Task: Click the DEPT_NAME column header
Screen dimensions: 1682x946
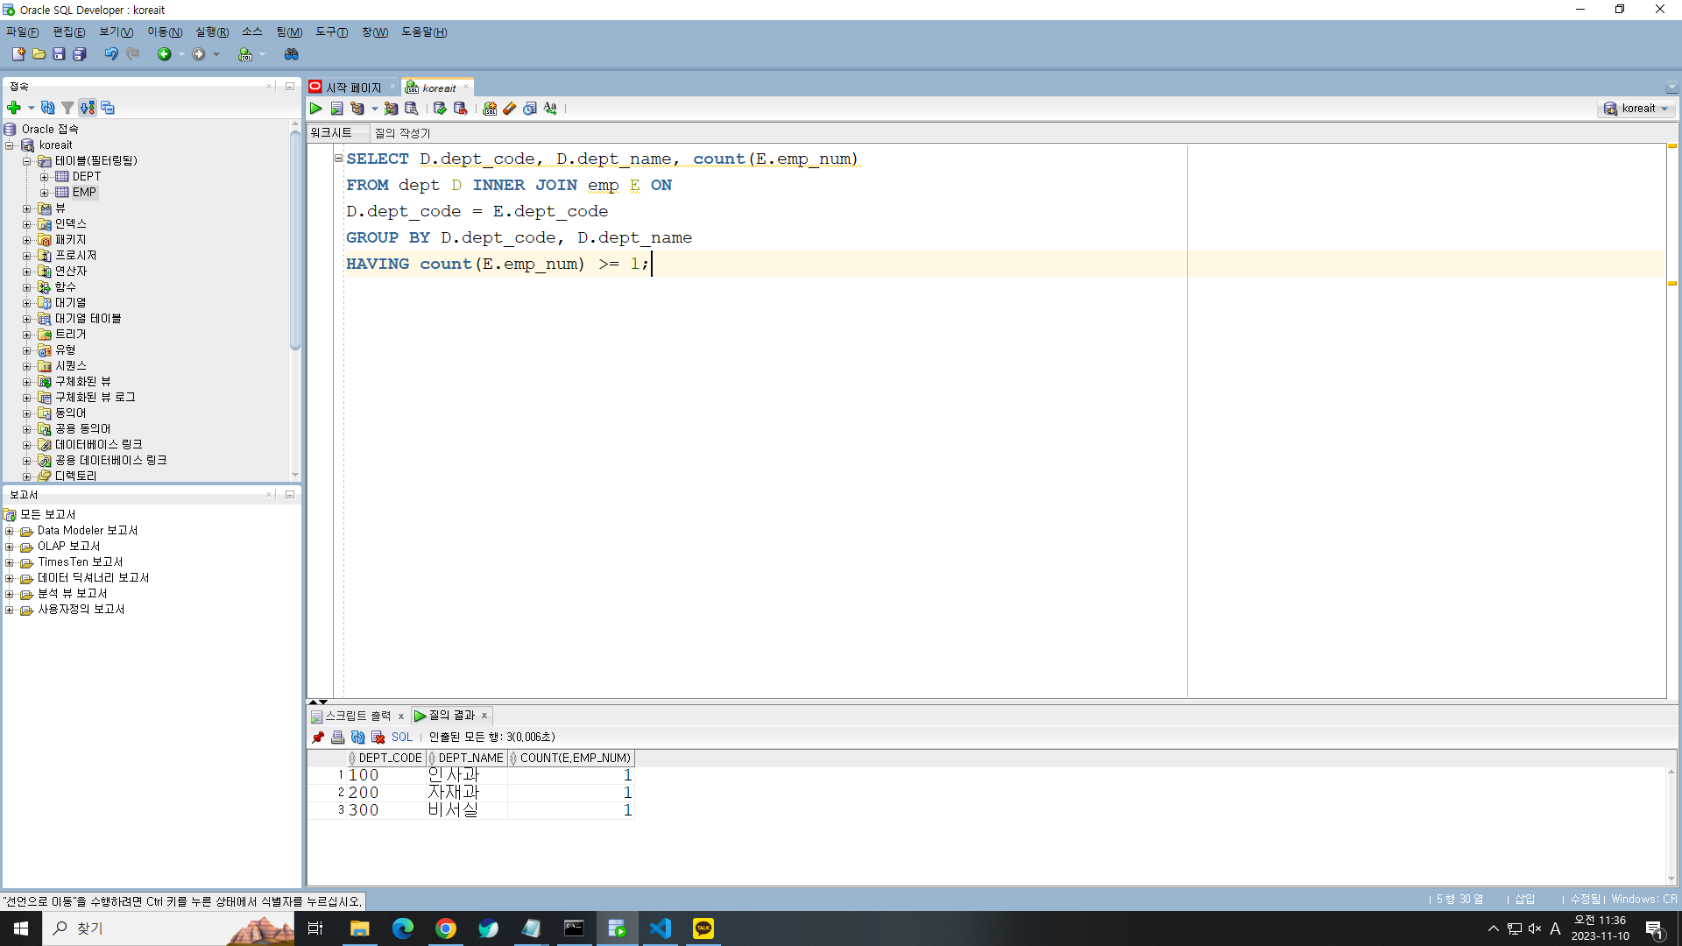Action: [470, 759]
